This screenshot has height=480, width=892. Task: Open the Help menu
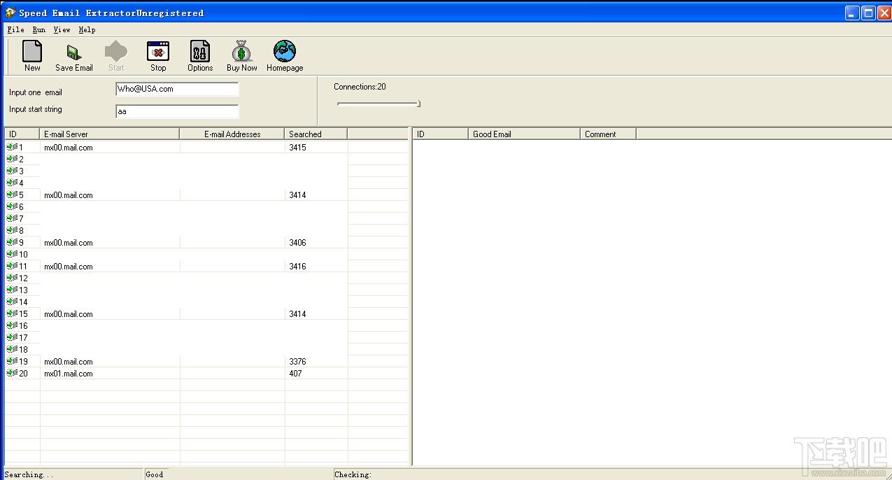[87, 29]
